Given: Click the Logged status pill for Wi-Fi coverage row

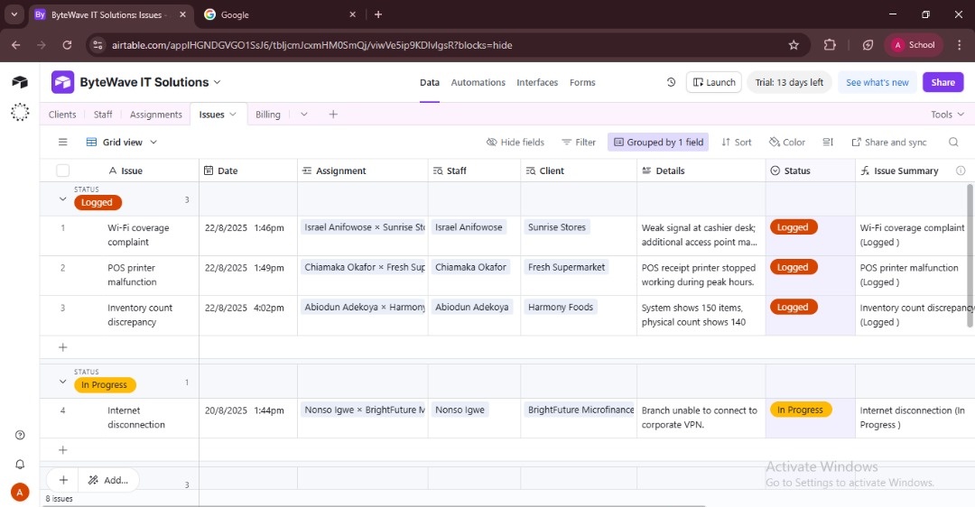Looking at the screenshot, I should click(x=793, y=227).
